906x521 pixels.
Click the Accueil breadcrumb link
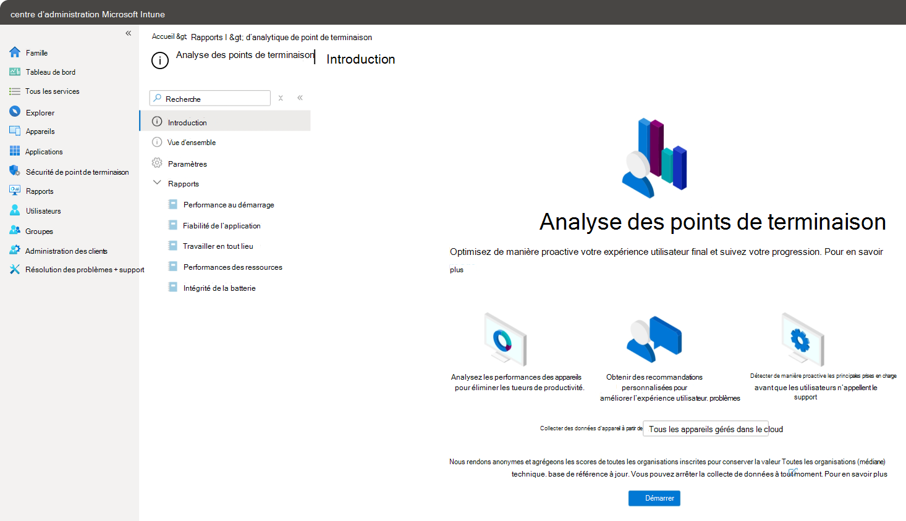(x=163, y=37)
